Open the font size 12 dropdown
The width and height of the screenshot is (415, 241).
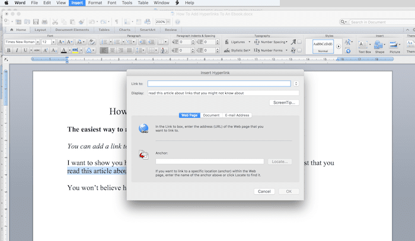(x=53, y=42)
